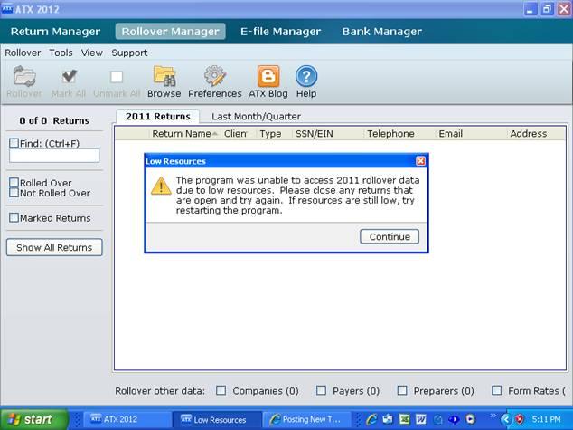
Task: Click Continue in the Low Resources dialog
Action: coord(390,237)
